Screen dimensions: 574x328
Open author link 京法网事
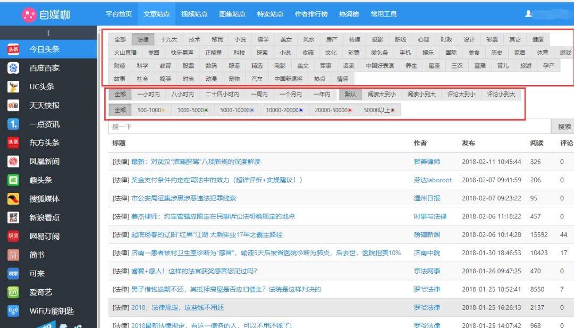point(427,271)
